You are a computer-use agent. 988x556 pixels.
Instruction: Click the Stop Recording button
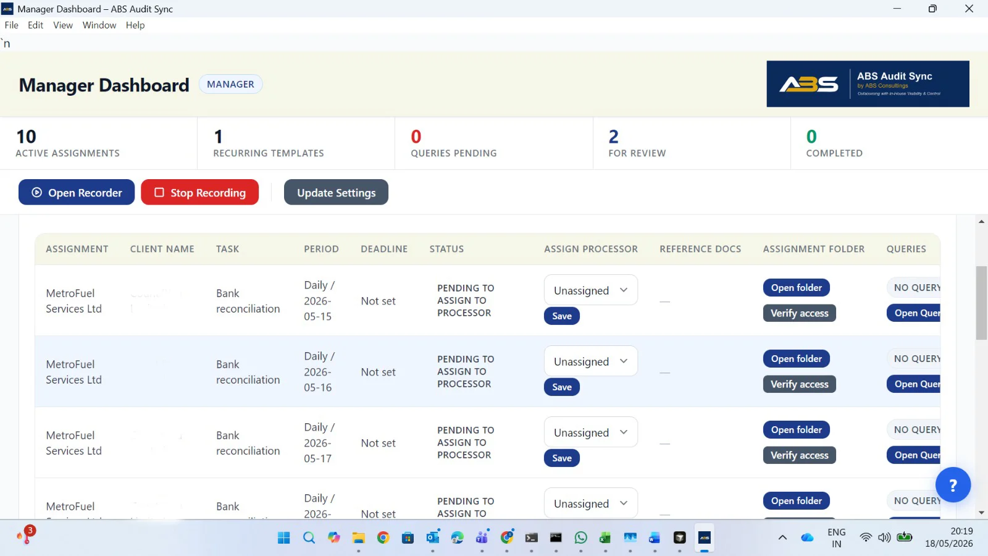(x=200, y=192)
